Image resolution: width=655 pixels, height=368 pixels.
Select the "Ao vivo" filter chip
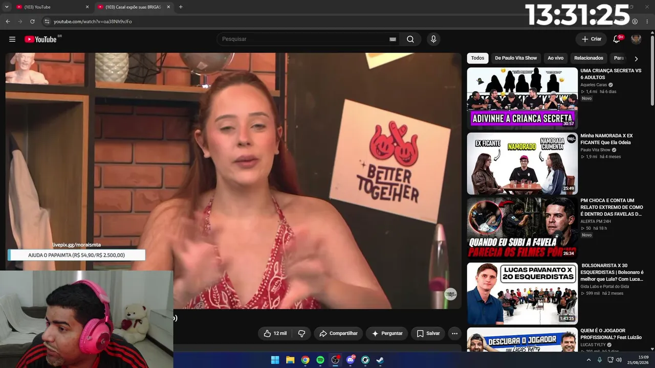(x=555, y=58)
